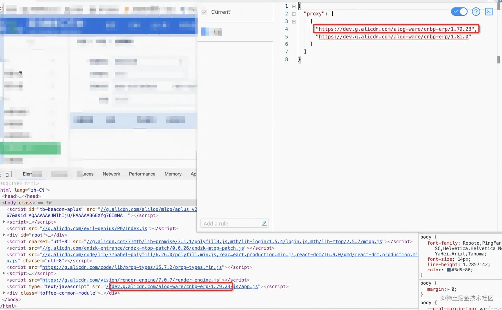Collapse the code fold at line 1
The image size is (502, 310).
coord(294,6)
